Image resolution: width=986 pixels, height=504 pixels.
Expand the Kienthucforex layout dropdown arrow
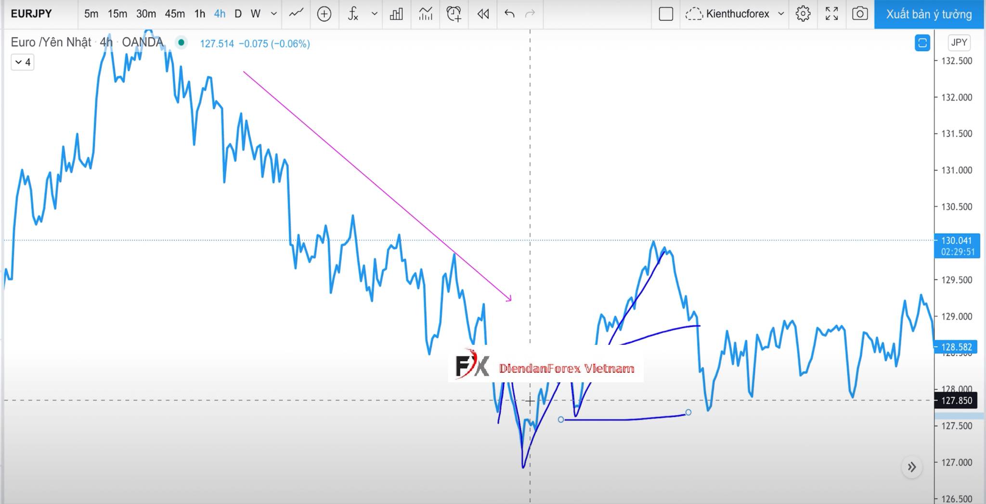click(781, 13)
